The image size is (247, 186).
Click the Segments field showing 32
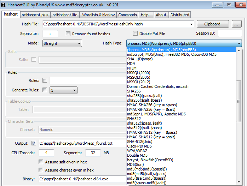(x=93, y=153)
